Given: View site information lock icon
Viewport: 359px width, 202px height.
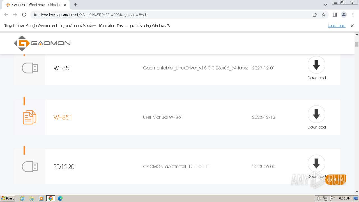Looking at the screenshot, I should click(35, 15).
